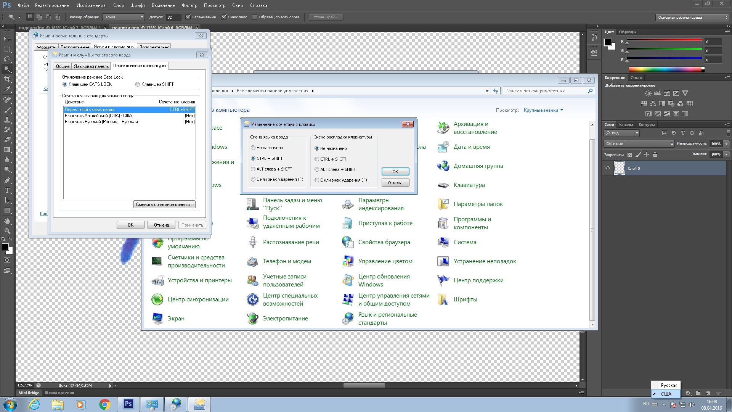Select the Lasso tool
The image size is (732, 412).
[x=7, y=59]
